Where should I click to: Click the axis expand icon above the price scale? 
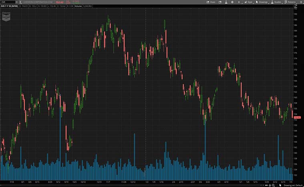296,6
